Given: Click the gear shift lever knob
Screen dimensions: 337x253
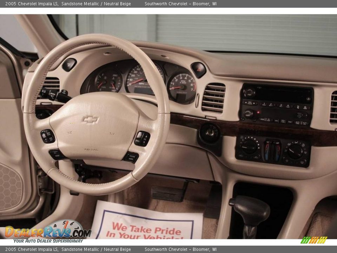Looking at the screenshot, I should 250,210.
